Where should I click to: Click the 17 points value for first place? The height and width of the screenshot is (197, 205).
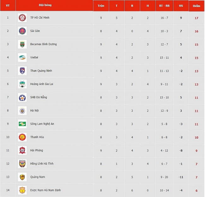point(196,18)
